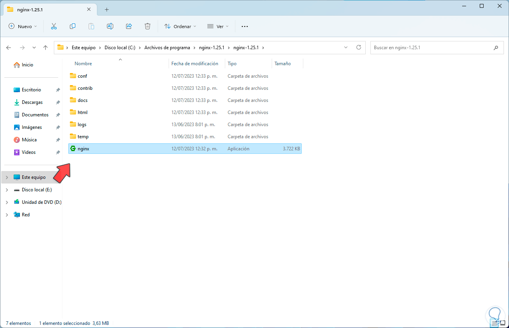509x328 pixels.
Task: Click the Copy icon in toolbar
Action: pyautogui.click(x=73, y=27)
